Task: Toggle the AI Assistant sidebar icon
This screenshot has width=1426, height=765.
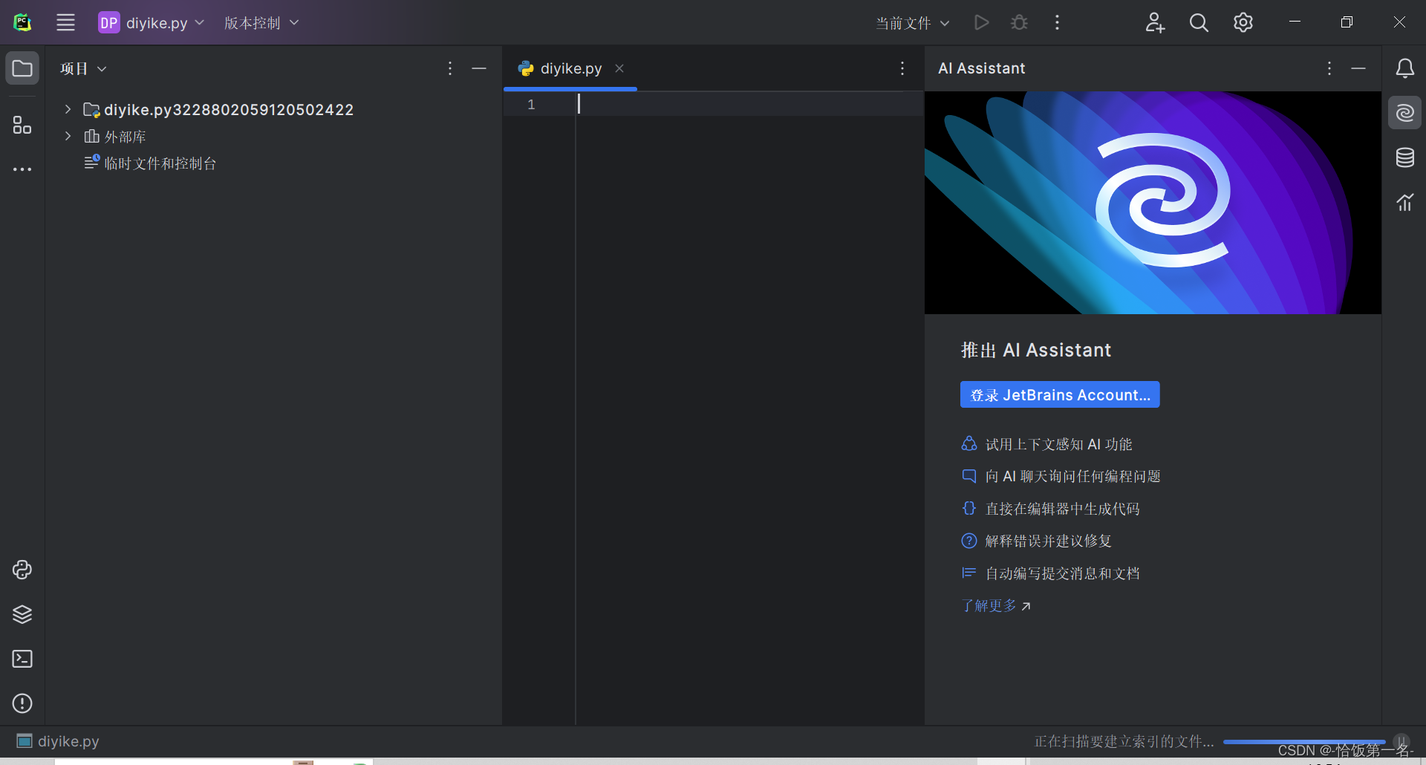Action: [x=1404, y=113]
